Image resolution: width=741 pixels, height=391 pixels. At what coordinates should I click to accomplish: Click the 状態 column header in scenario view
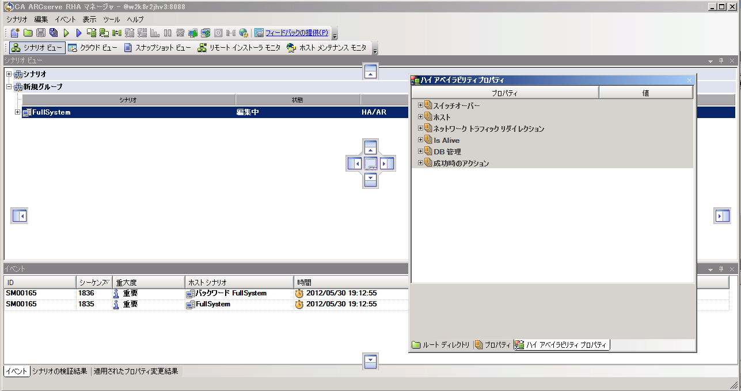pyautogui.click(x=298, y=100)
